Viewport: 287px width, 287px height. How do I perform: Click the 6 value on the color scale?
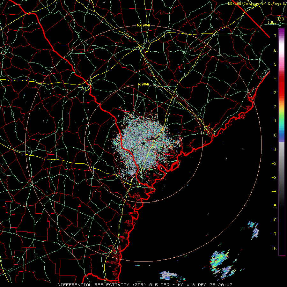click(275, 50)
